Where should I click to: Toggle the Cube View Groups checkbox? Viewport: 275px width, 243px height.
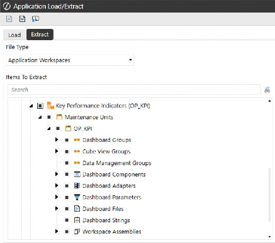pyautogui.click(x=67, y=151)
